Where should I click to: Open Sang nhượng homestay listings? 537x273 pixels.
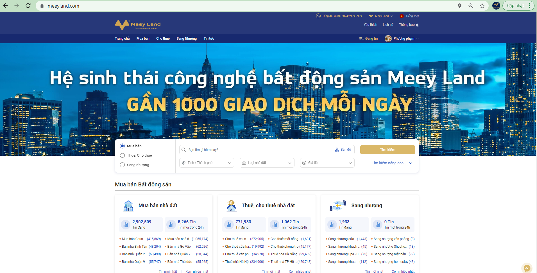pos(391,262)
